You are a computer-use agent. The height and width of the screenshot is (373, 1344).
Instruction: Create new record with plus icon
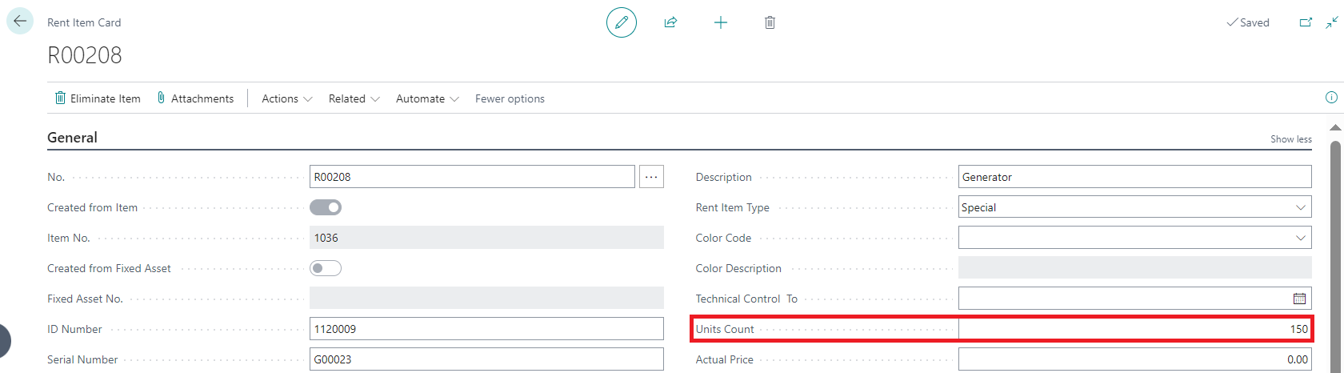point(720,22)
